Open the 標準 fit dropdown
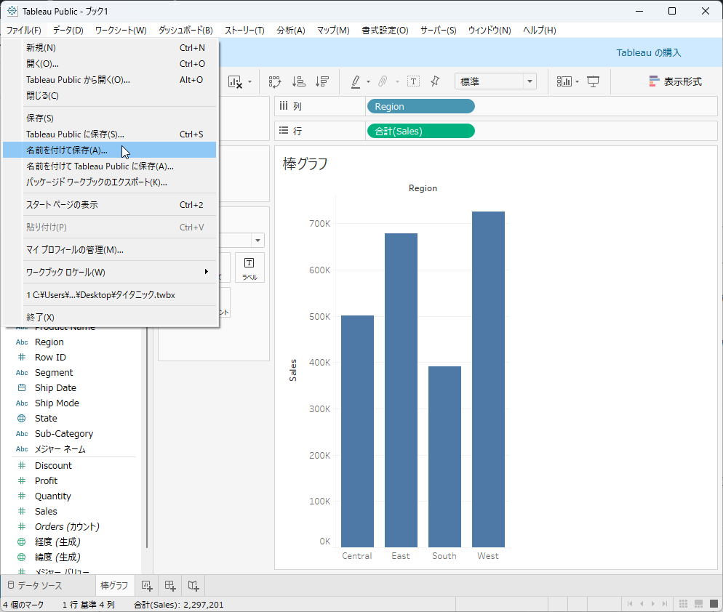The width and height of the screenshot is (723, 612). point(495,82)
